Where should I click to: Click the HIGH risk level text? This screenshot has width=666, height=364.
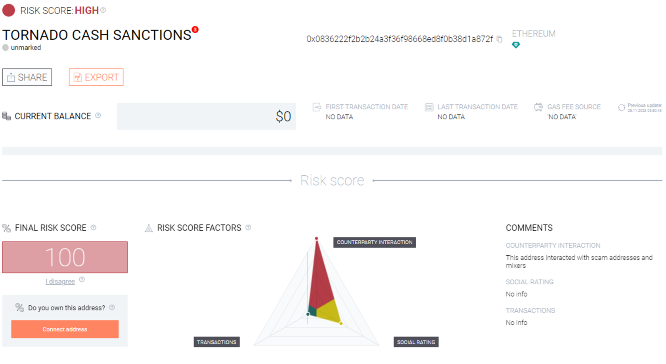coord(87,11)
